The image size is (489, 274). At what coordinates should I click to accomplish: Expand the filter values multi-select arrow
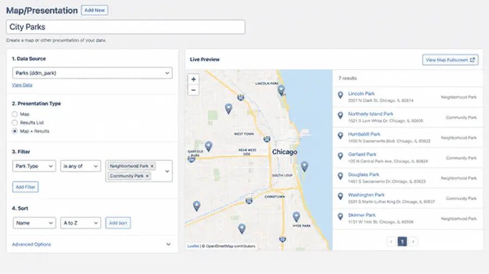click(x=167, y=171)
